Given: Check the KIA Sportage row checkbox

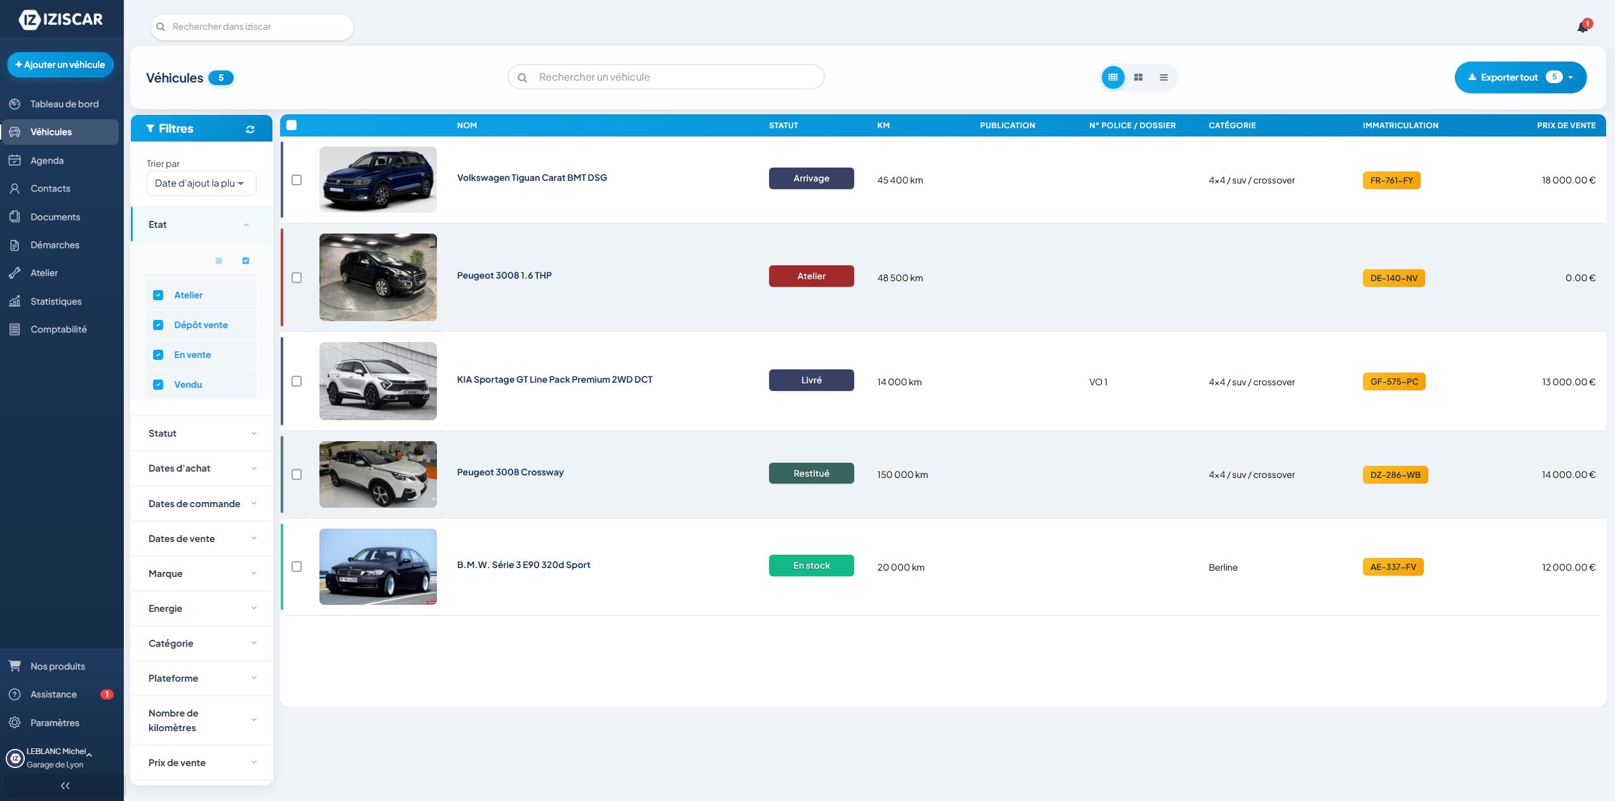Looking at the screenshot, I should point(297,381).
